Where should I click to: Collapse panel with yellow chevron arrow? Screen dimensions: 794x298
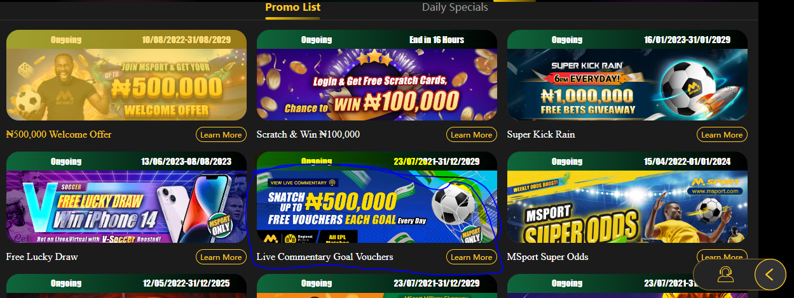coord(770,275)
